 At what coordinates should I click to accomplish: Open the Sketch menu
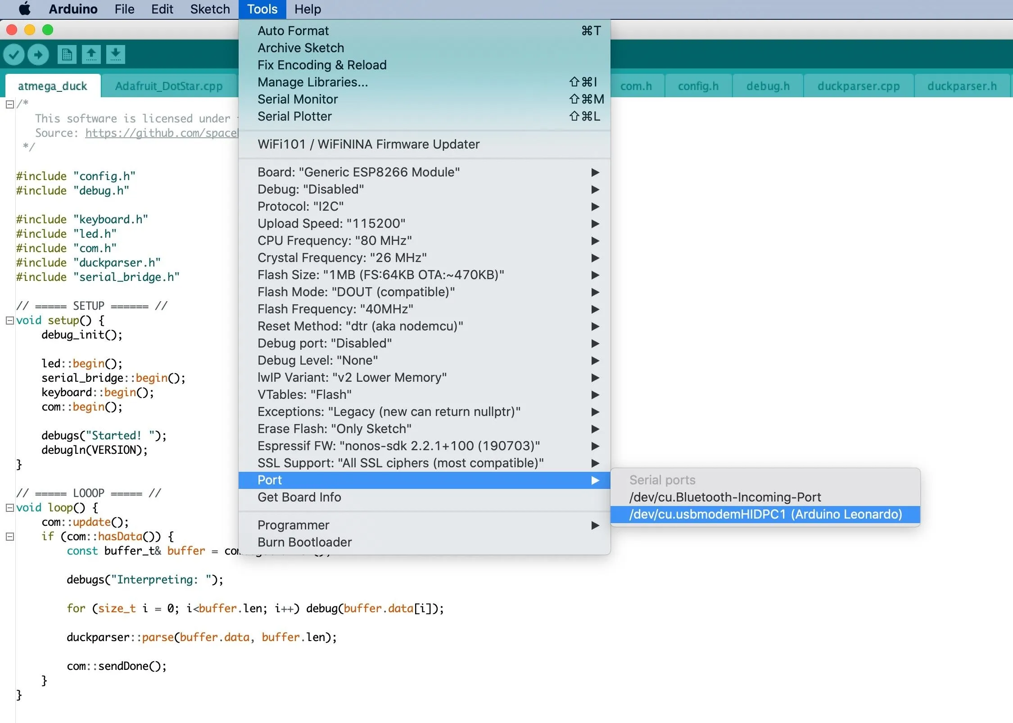point(210,9)
